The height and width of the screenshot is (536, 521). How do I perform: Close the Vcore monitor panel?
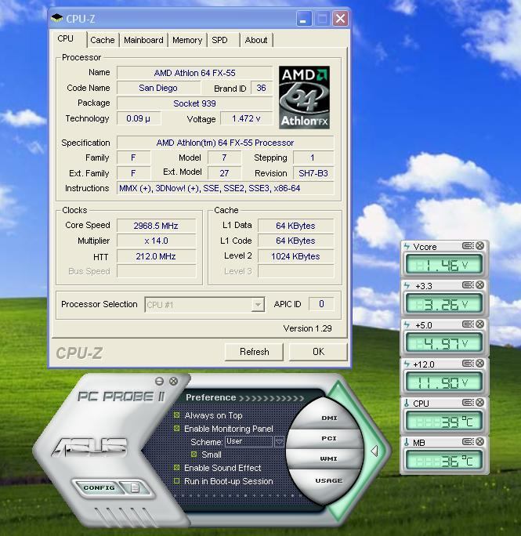click(480, 245)
